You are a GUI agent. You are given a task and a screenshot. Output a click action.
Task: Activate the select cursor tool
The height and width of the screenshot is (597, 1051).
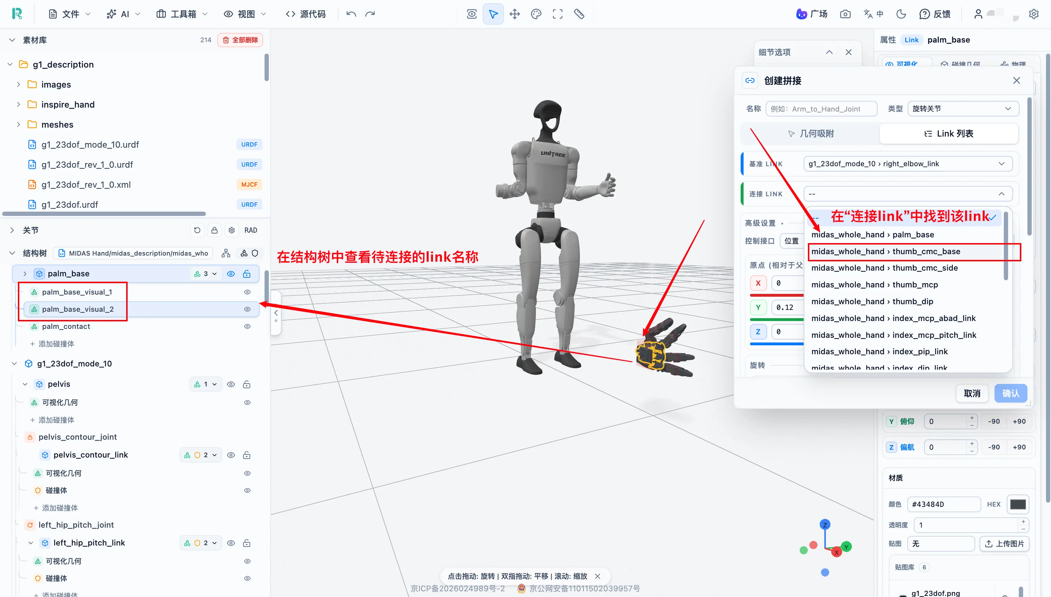(493, 14)
